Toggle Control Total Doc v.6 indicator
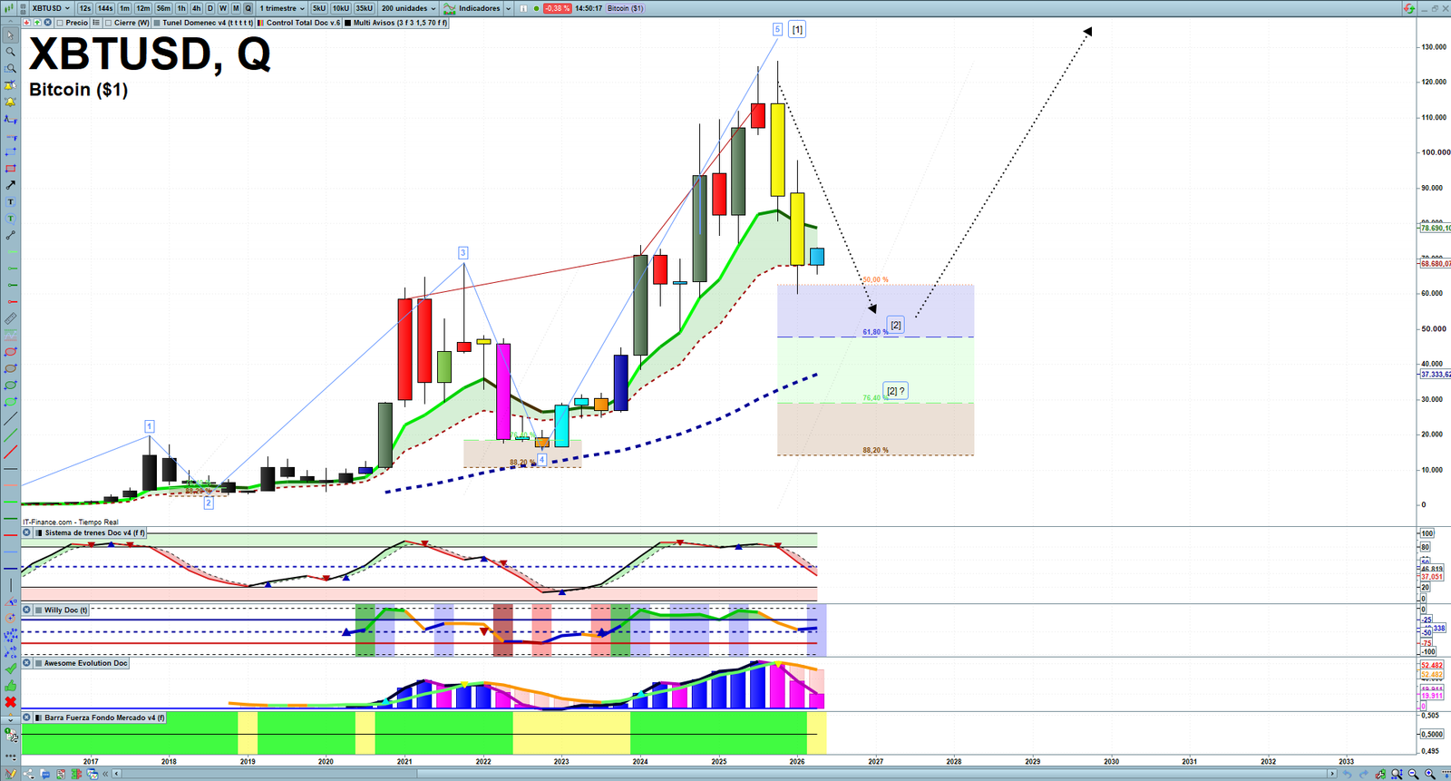Image resolution: width=1451 pixels, height=781 pixels. pos(261,23)
